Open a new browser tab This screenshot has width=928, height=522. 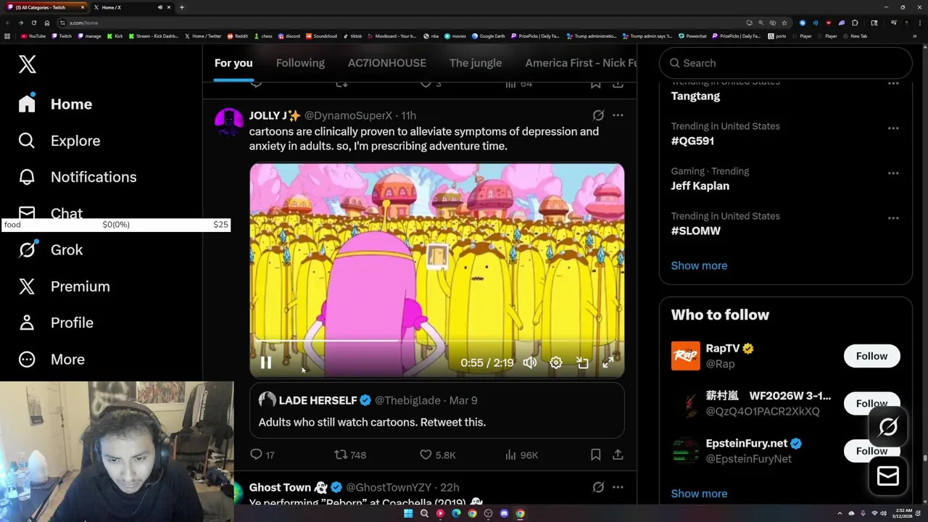click(x=182, y=7)
